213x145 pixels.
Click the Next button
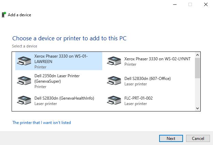coord(171,138)
